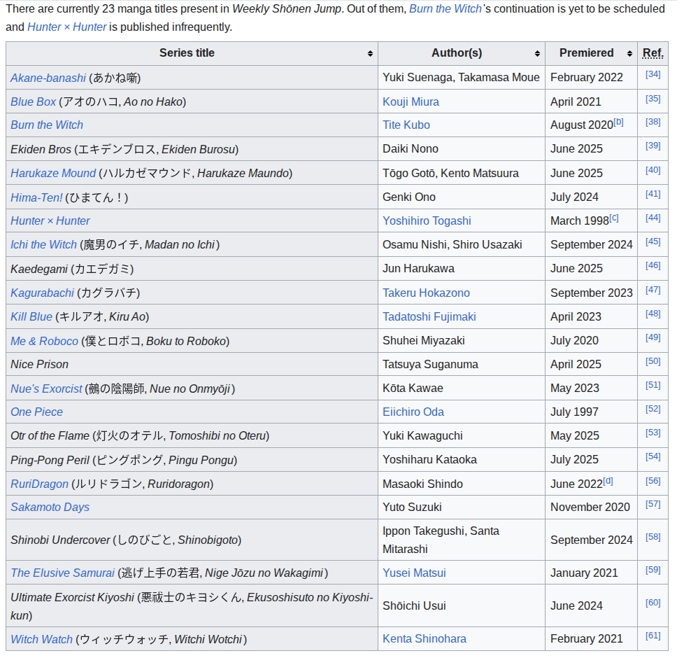This screenshot has height=658, width=677.
Task: Open the Ichi the Witch series link
Action: click(43, 244)
